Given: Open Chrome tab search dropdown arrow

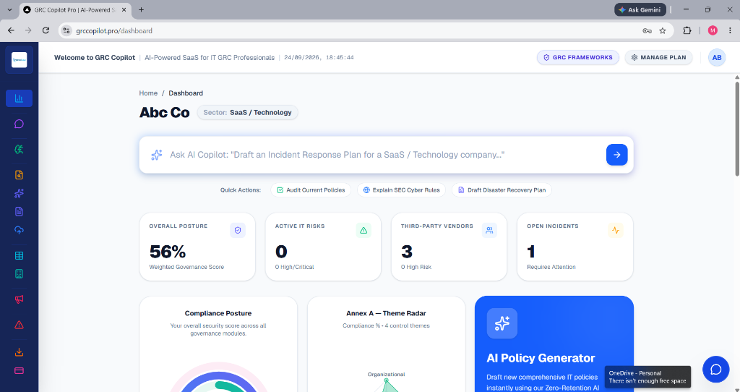Looking at the screenshot, I should click(x=9, y=9).
